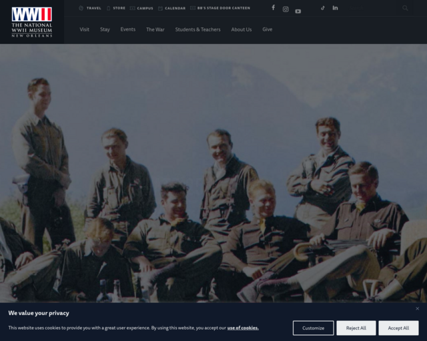The width and height of the screenshot is (427, 341).
Task: Click the Accept All button
Action: (x=398, y=328)
